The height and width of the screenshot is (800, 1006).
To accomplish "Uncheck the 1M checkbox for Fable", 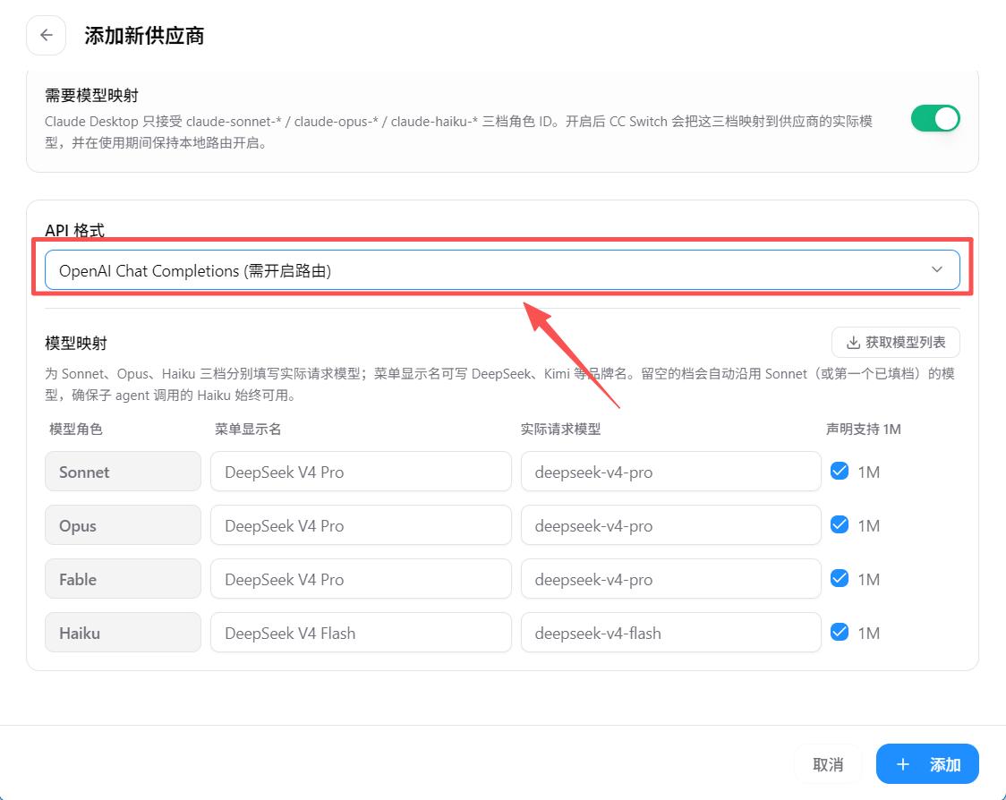I will pos(840,578).
